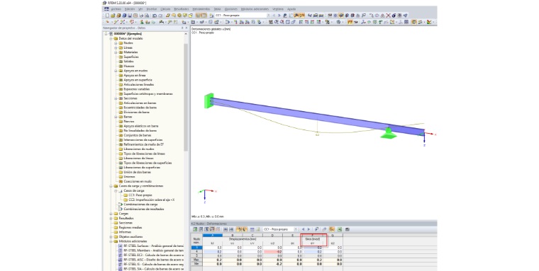Viewport: 539px width, 271px height.
Task: Select next load case in table toolbar
Action: tap(309, 229)
